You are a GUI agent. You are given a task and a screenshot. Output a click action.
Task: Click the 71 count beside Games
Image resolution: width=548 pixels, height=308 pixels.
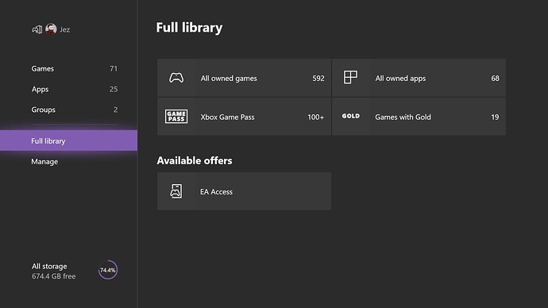[x=114, y=69]
